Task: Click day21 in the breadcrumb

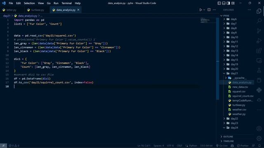Action: pyautogui.click(x=7, y=16)
